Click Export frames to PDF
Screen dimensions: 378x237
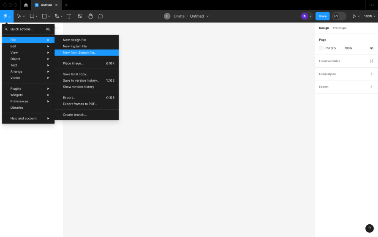[80, 104]
